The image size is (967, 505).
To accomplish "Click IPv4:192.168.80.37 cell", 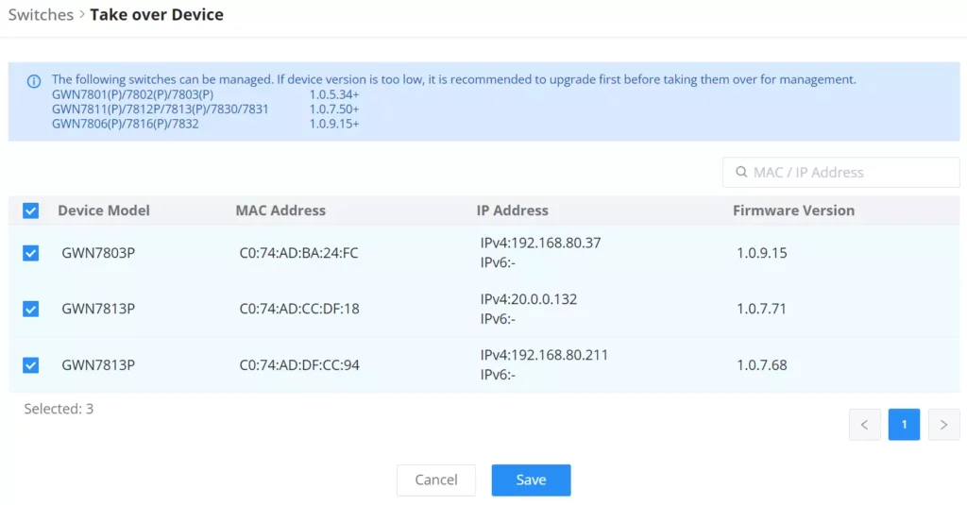I will click(540, 243).
